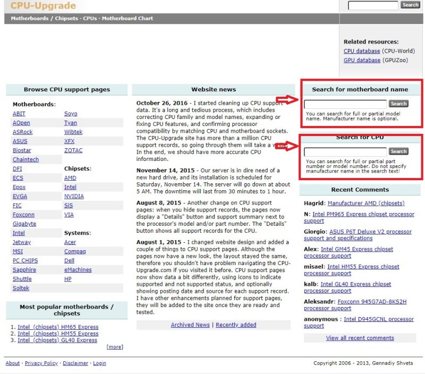Open NVIDIA chipsets link
Viewport: 425px width, 374px height.
[74, 197]
